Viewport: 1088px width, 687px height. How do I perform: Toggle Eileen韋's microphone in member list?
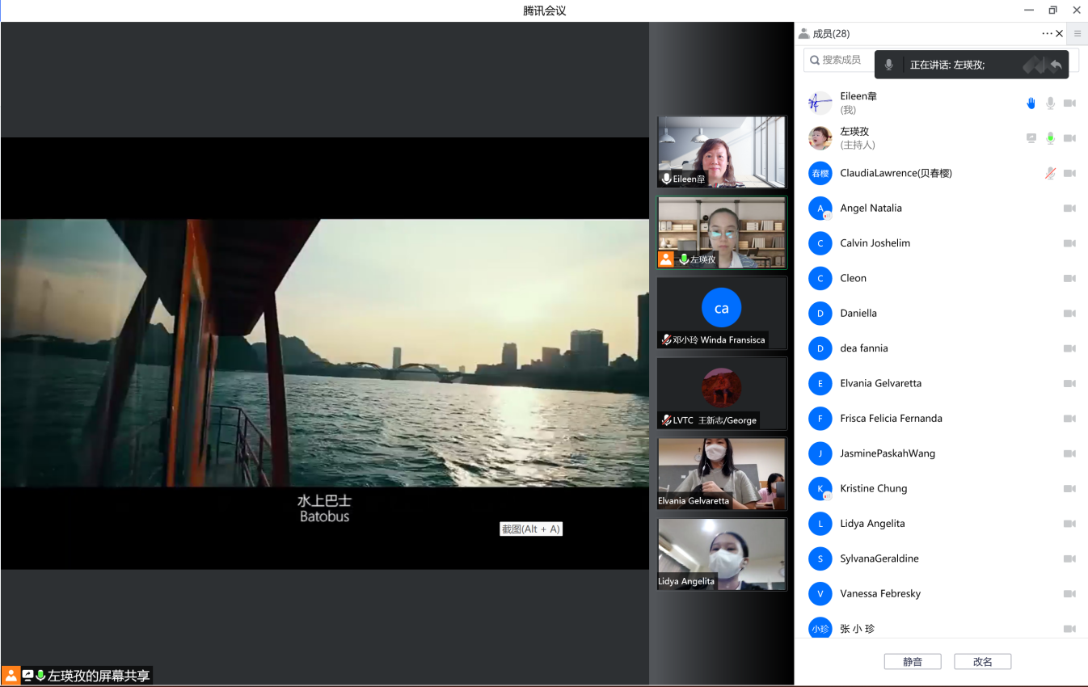pyautogui.click(x=1050, y=103)
